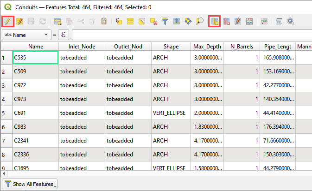Select features using an expression

(x=119, y=21)
